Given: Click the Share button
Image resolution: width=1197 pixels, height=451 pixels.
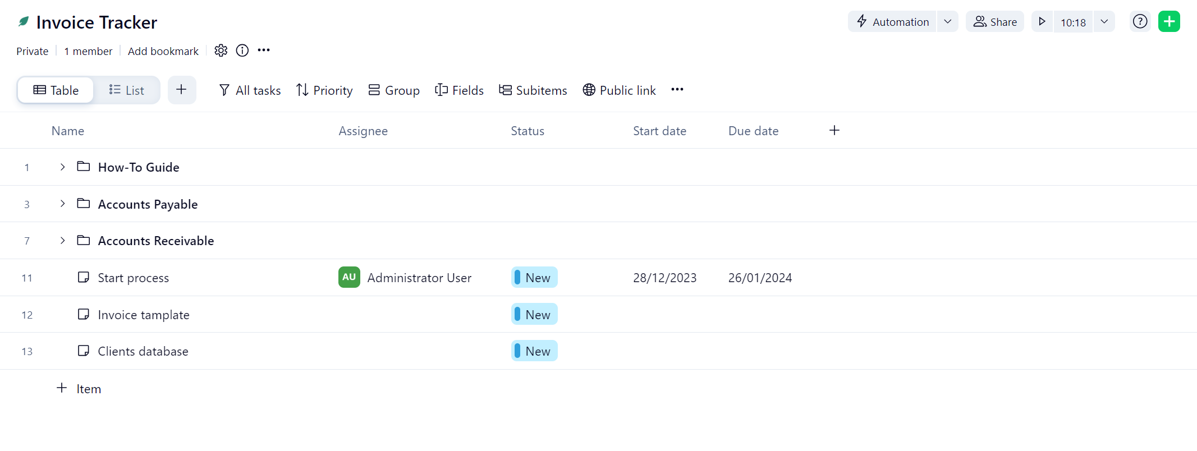Looking at the screenshot, I should click(x=995, y=22).
